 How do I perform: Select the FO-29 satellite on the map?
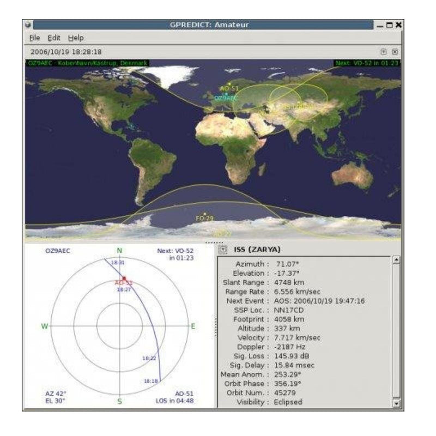pos(205,214)
